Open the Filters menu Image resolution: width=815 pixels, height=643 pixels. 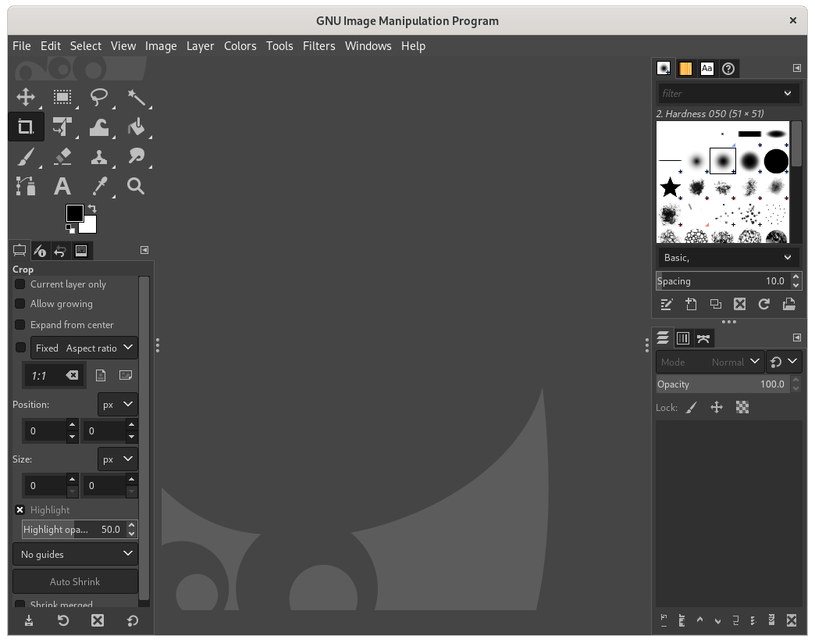tap(319, 46)
